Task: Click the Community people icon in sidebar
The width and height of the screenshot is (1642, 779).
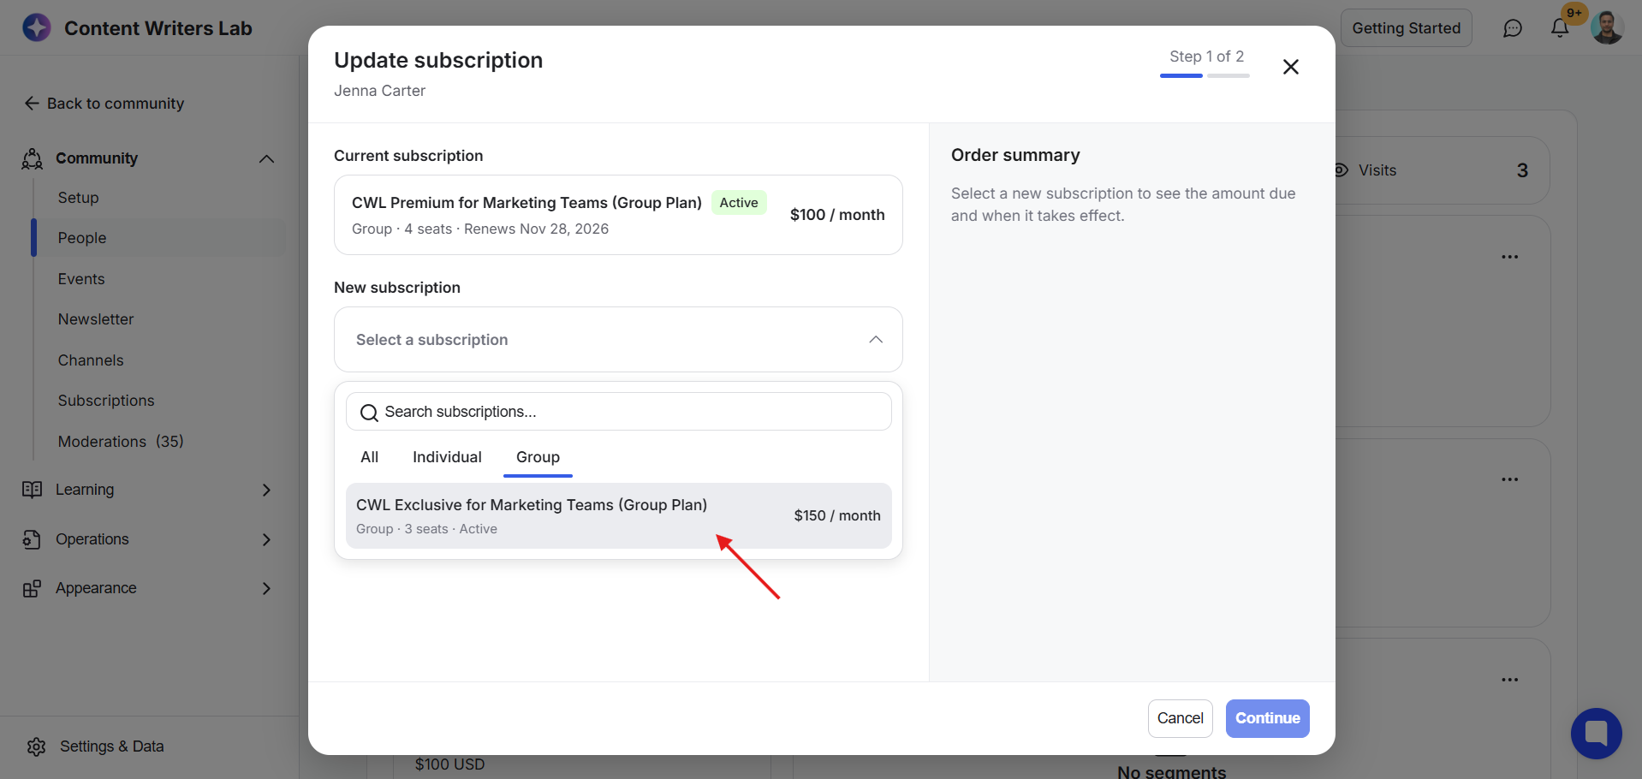Action: pyautogui.click(x=33, y=158)
